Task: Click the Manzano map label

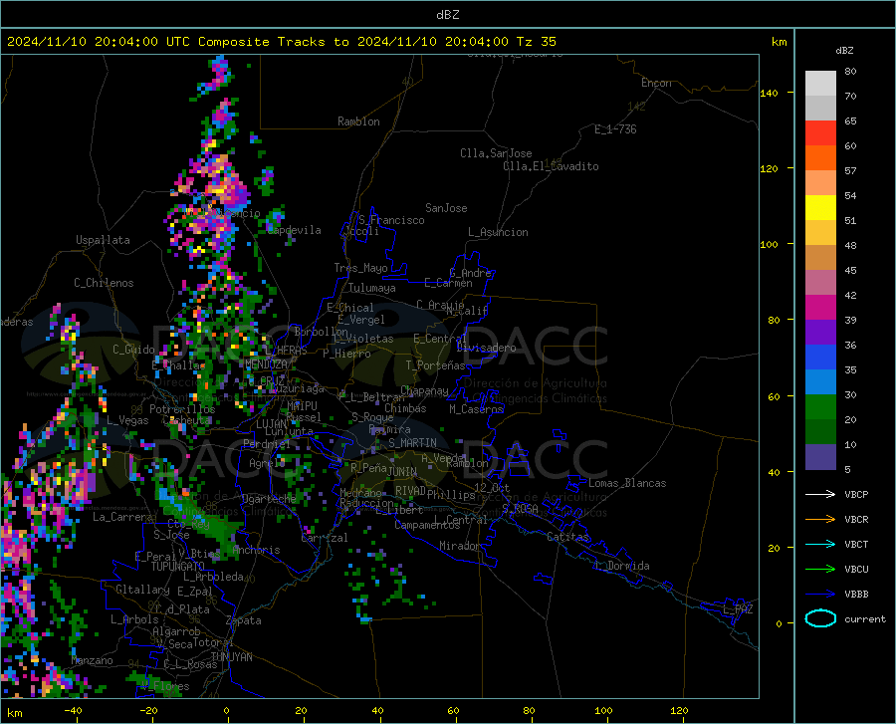Action: [x=92, y=660]
